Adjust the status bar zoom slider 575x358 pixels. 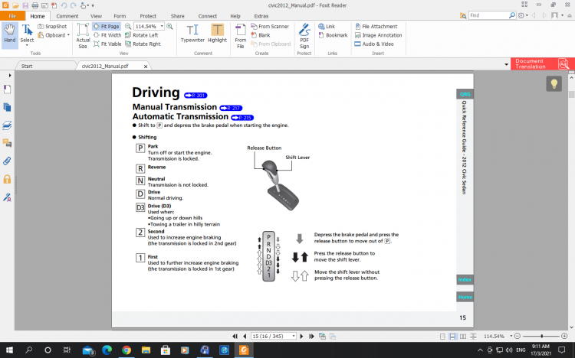(541, 336)
